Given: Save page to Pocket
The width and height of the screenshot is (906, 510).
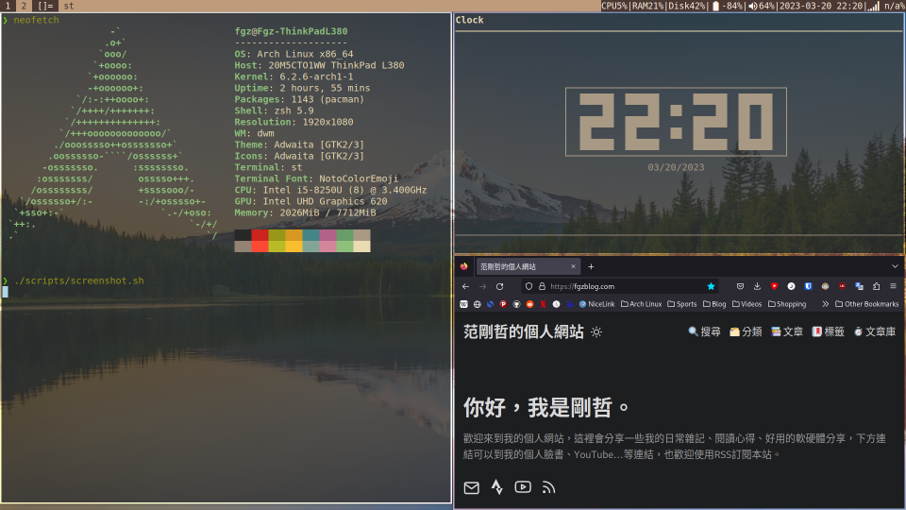Looking at the screenshot, I should click(740, 286).
